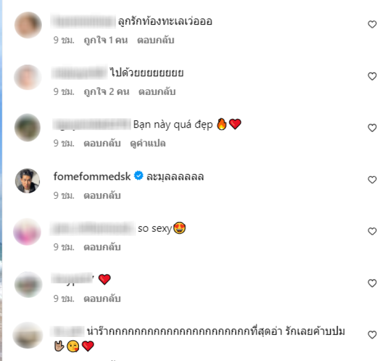Like the so sexy comment heart
Screen dimensions: 385x361
click(x=372, y=231)
